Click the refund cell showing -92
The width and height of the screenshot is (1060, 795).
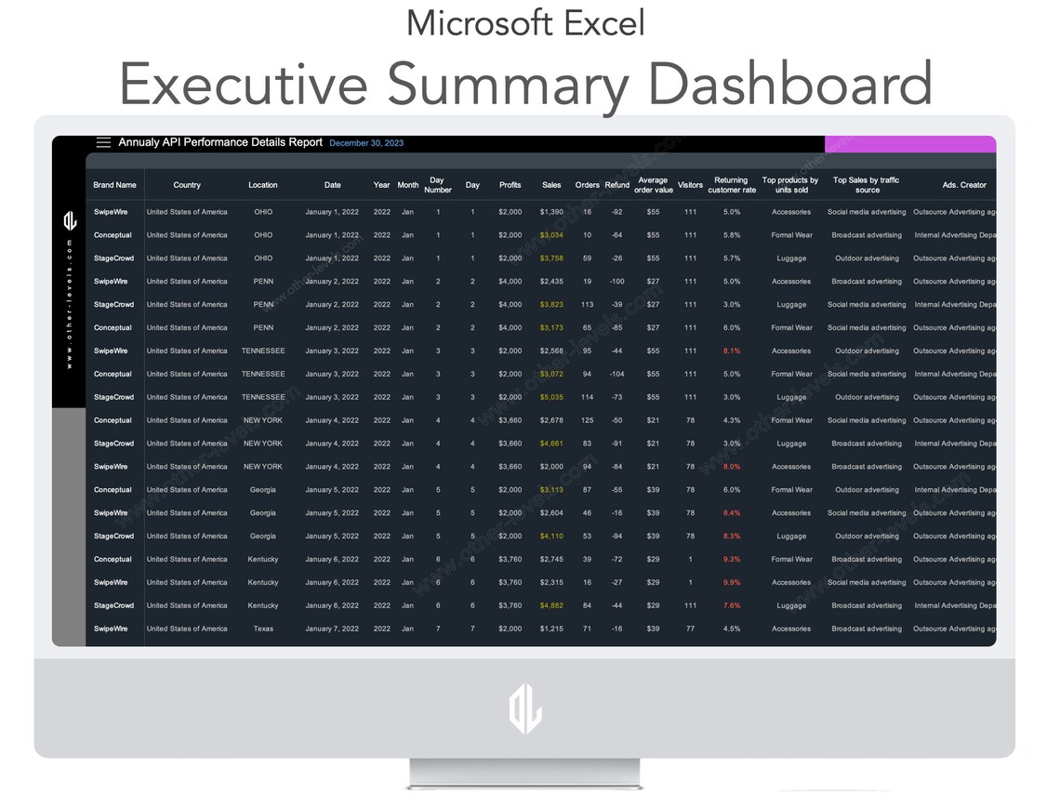pos(617,212)
